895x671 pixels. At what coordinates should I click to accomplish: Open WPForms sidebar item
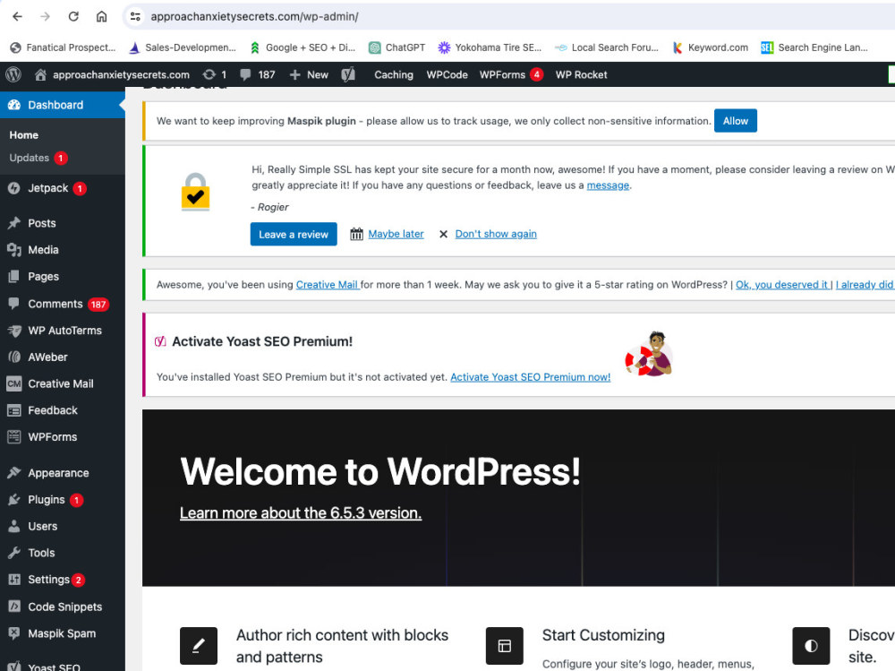pos(63,437)
